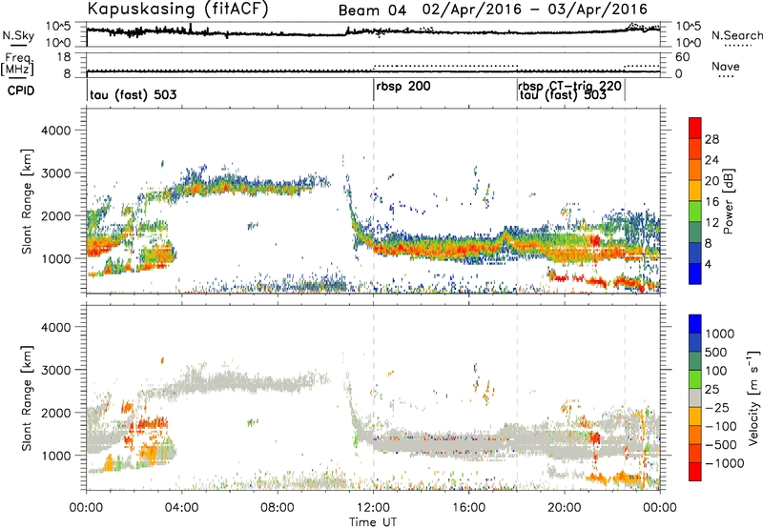Click the 'Power [dB]' colorbar title
Viewport: 763px width, 528px height.
click(729, 201)
